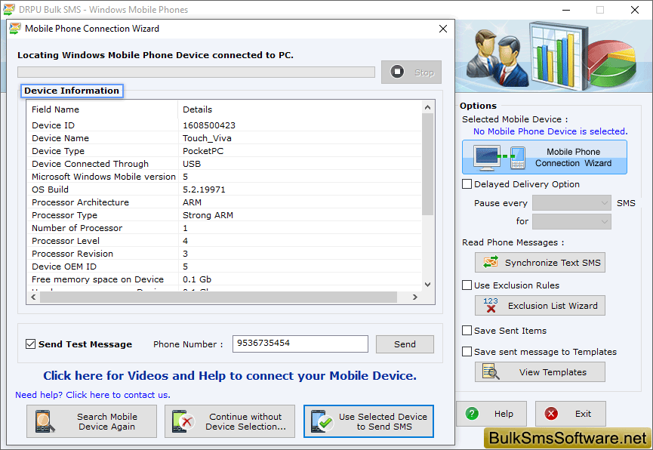Click horizontal scrollbar thumb in device list
The width and height of the screenshot is (653, 450).
218,297
